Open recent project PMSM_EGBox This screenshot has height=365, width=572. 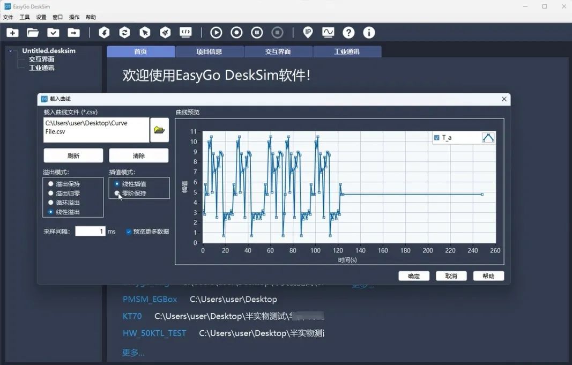[150, 300]
